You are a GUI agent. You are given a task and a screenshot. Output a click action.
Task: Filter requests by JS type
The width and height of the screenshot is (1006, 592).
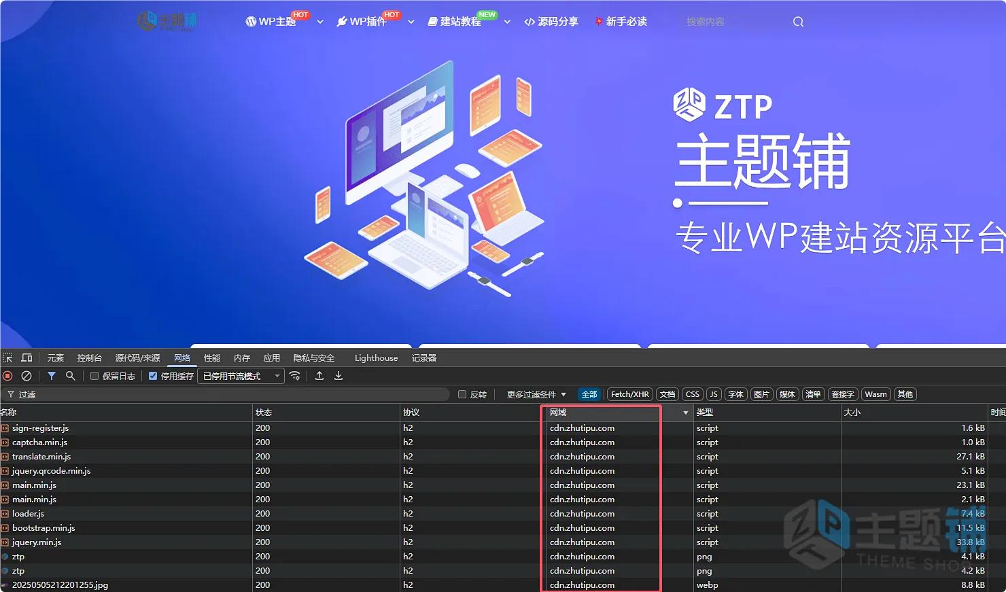[714, 394]
